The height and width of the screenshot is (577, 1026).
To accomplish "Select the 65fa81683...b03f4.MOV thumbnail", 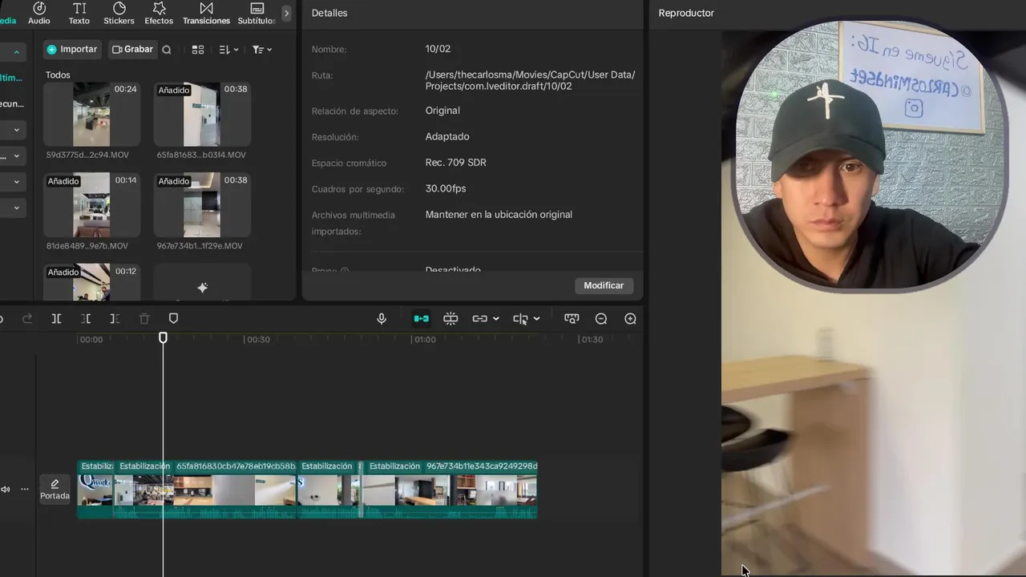I will point(202,114).
